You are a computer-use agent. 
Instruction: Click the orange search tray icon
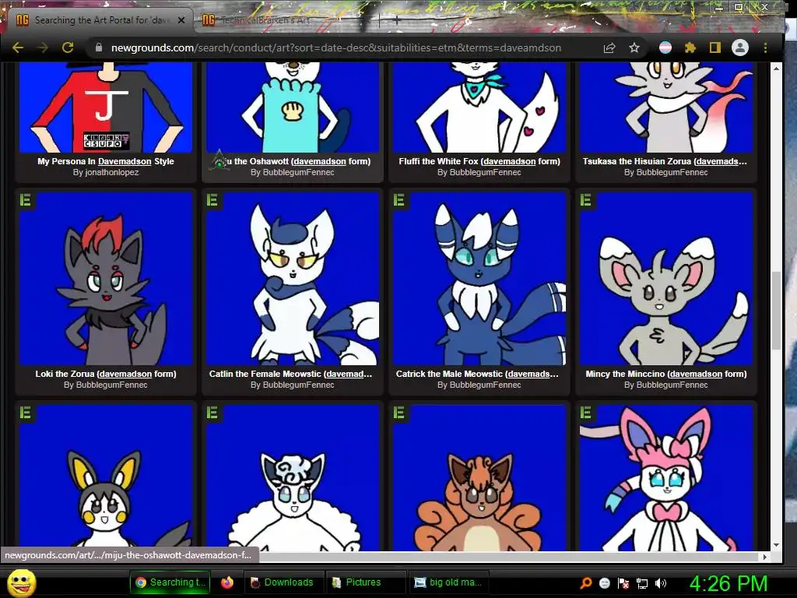[x=586, y=582]
